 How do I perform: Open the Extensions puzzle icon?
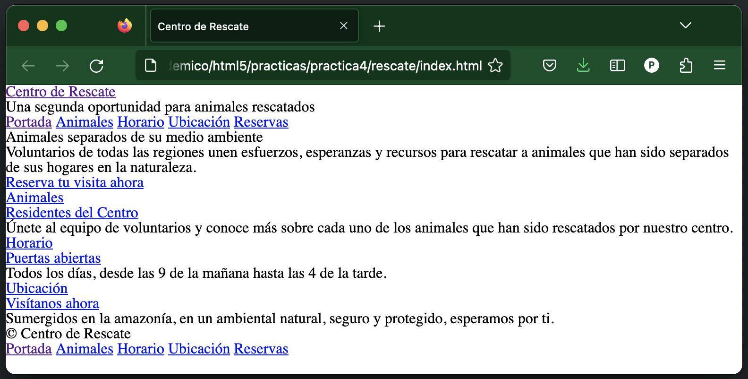686,65
